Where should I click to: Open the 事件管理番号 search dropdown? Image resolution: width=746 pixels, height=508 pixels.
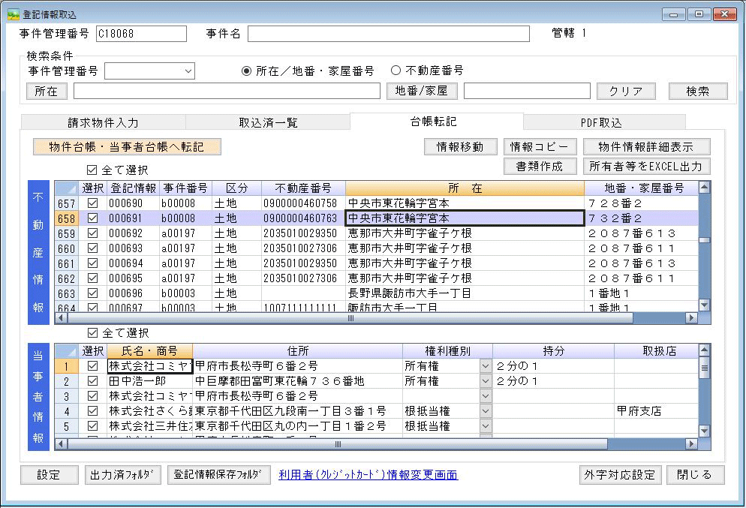[x=188, y=71]
